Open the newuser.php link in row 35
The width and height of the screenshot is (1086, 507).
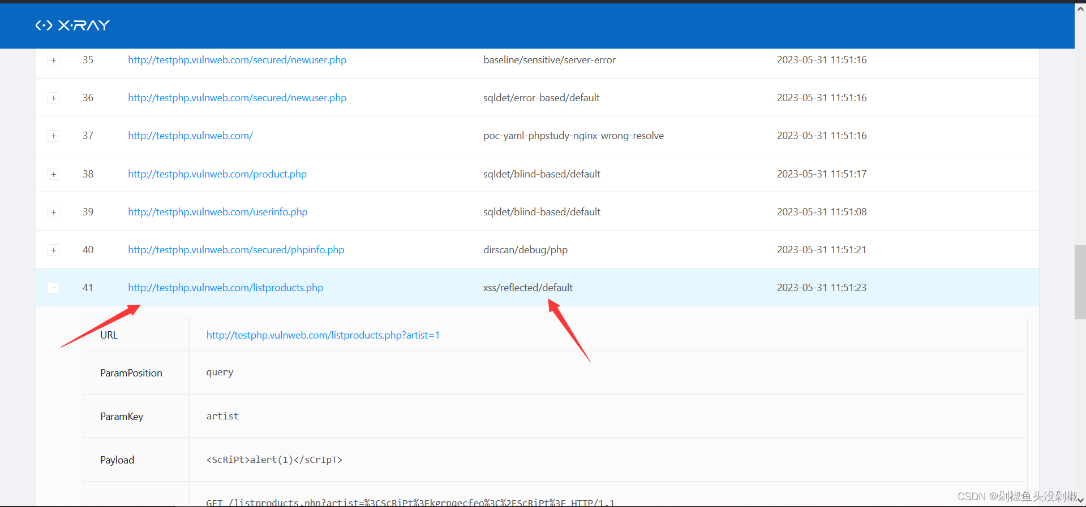tap(237, 60)
